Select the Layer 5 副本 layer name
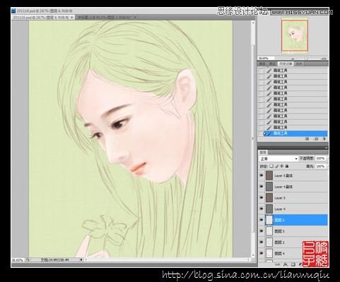 283,176
